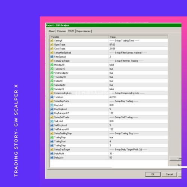Select the boolean icon beside Wednesday10
The height and width of the screenshot is (187, 187).
point(52,73)
